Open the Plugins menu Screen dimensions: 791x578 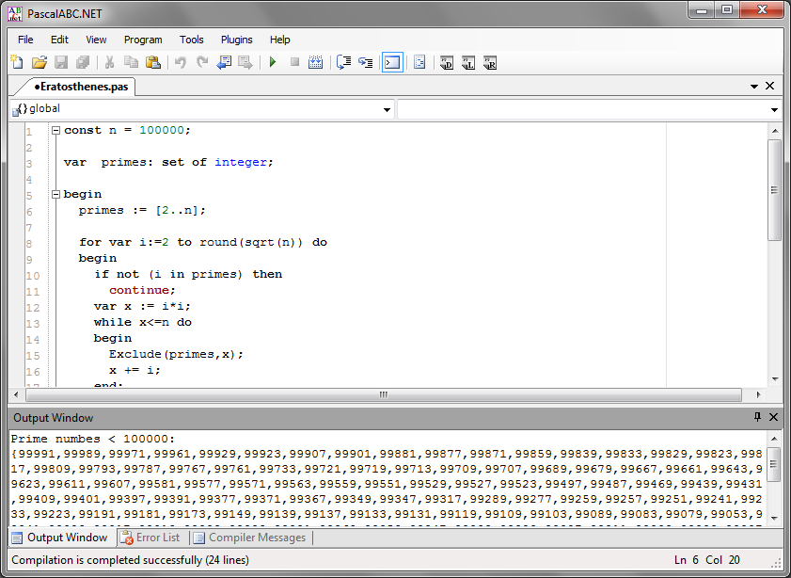[x=236, y=40]
